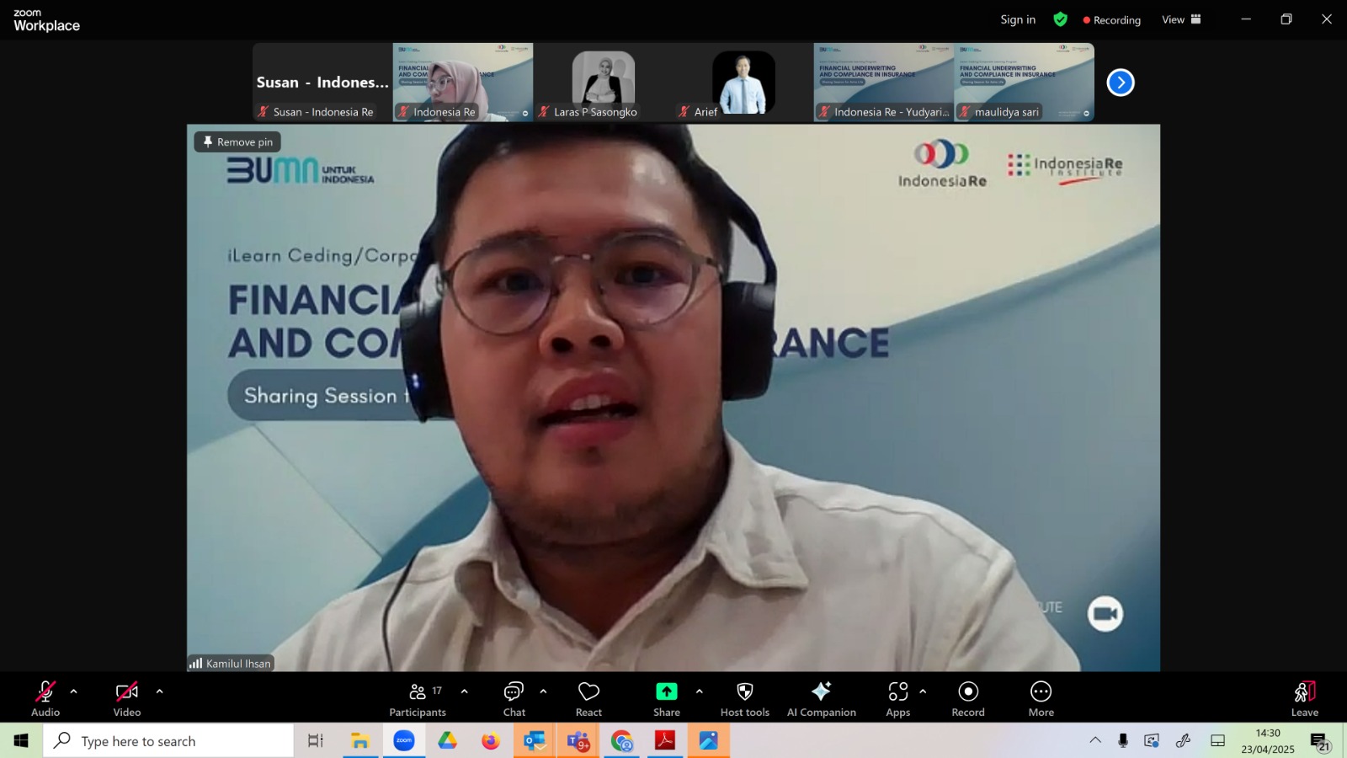
Task: Open the More options menu
Action: pos(1041,698)
